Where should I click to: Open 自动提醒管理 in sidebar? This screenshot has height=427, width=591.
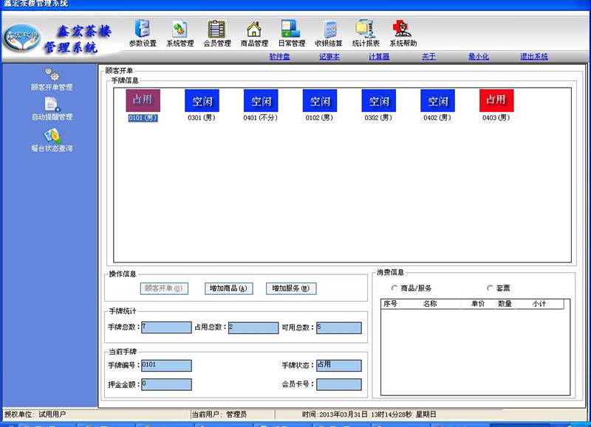click(x=52, y=109)
